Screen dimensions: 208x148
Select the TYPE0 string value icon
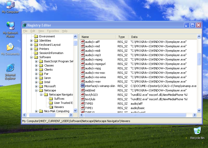(x=83, y=104)
